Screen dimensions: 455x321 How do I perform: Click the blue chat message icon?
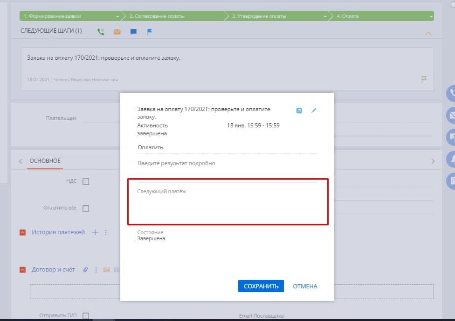coord(133,32)
